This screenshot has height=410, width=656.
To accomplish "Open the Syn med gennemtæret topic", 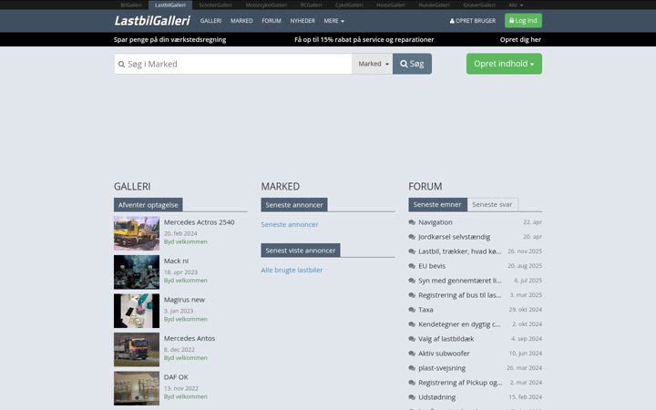I will pos(460,281).
